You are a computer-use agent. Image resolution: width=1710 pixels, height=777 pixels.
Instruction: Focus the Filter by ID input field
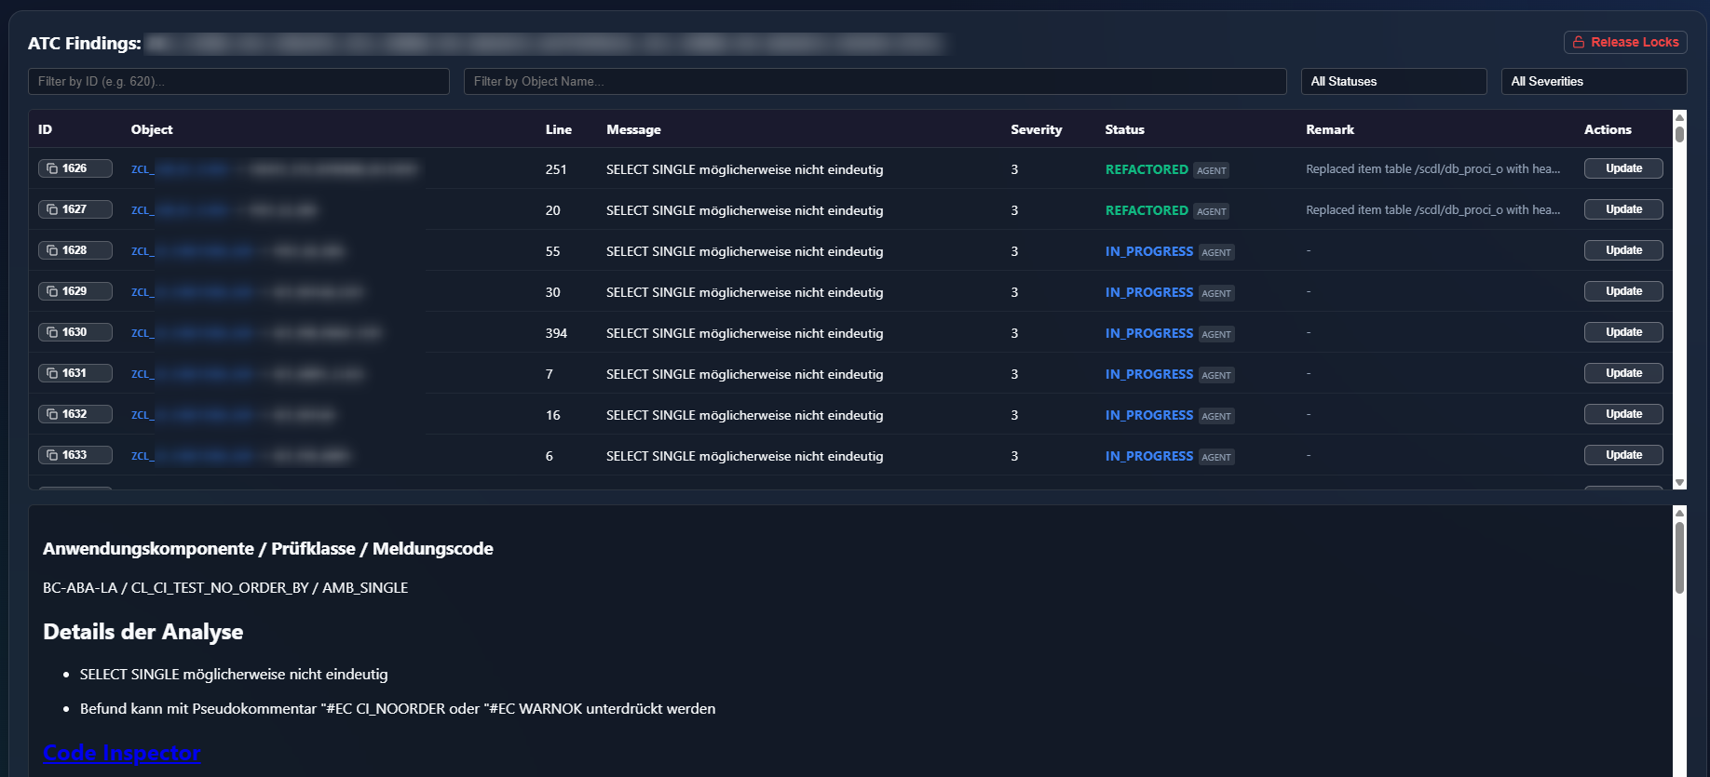[x=238, y=81]
